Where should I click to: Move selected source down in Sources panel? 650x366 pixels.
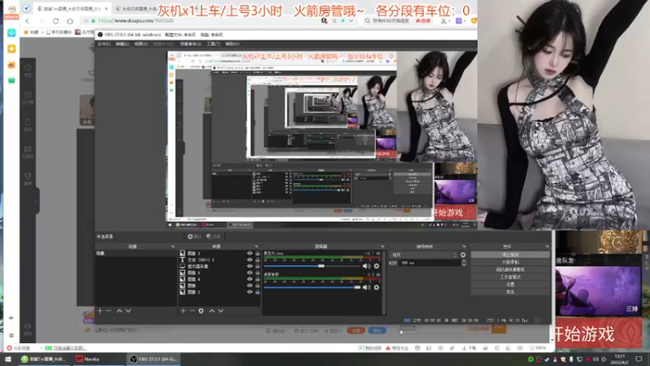(x=221, y=311)
